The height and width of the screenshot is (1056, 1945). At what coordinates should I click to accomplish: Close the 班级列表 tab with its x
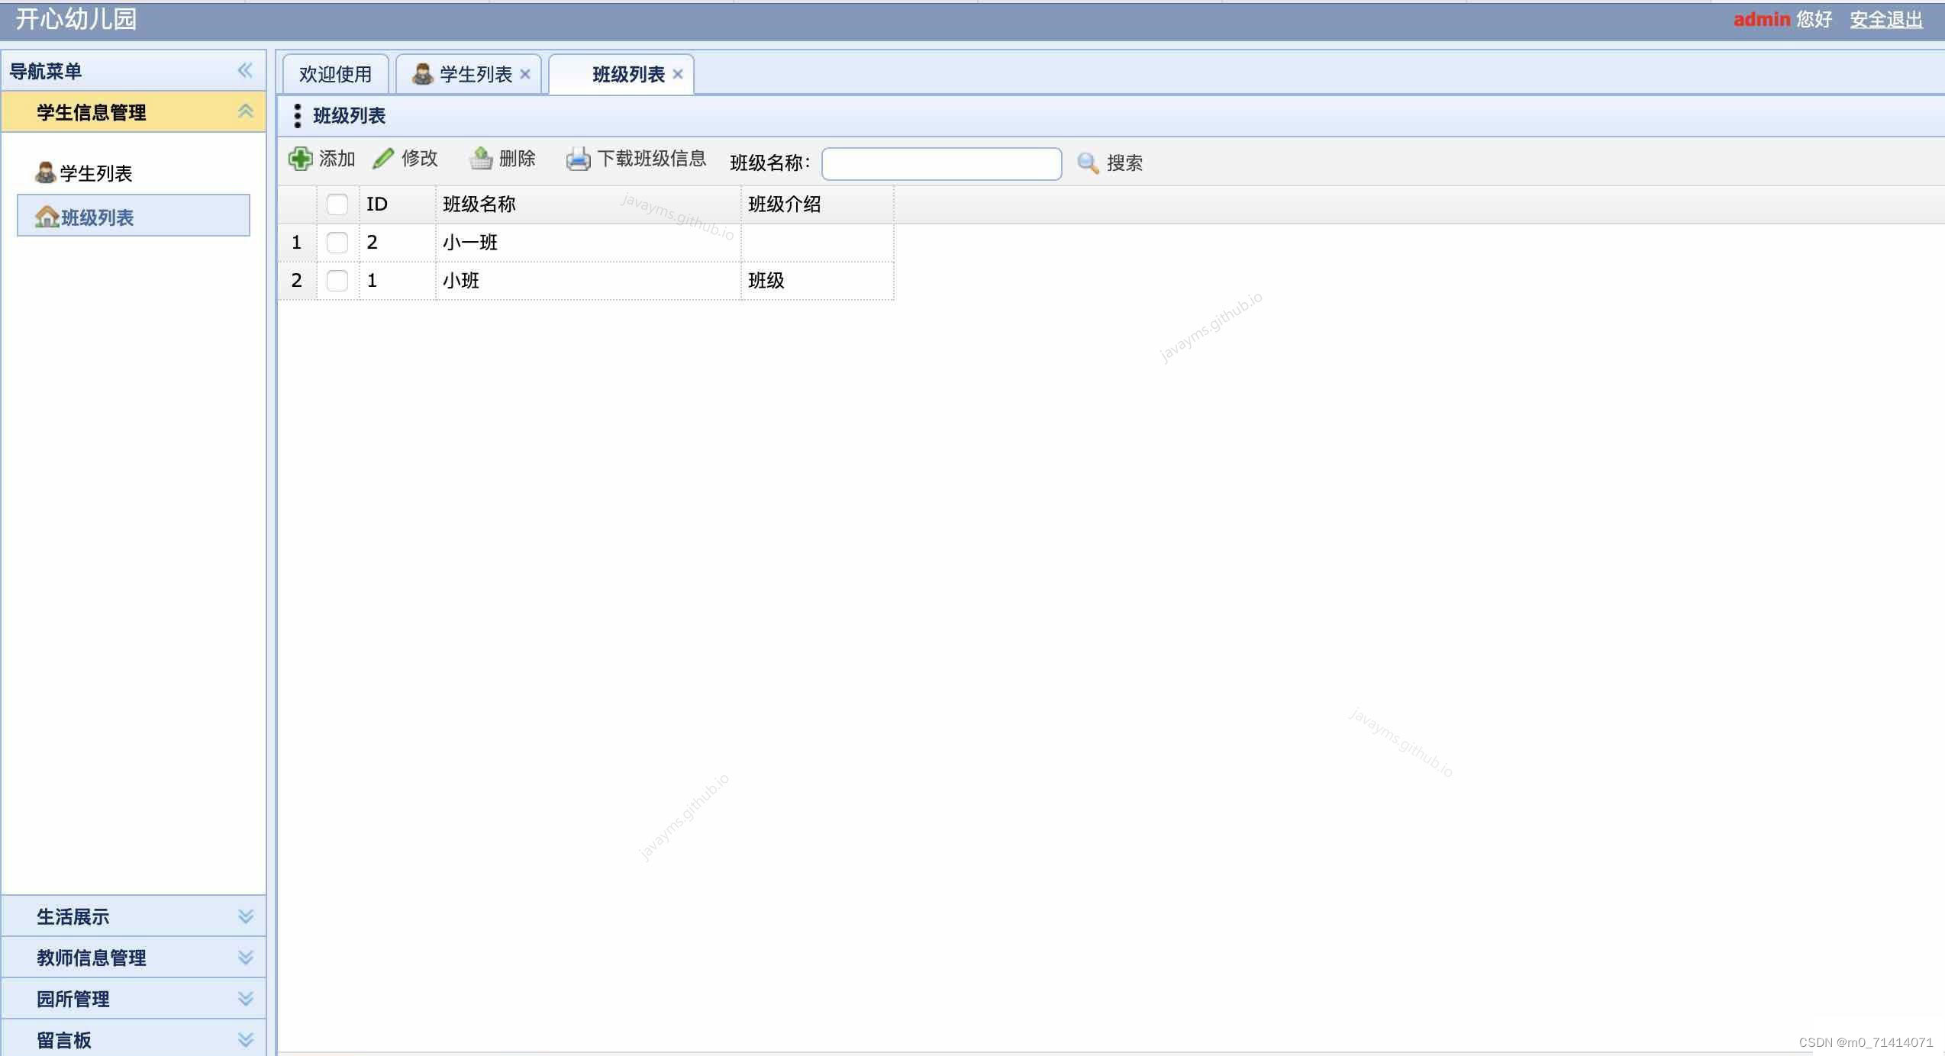point(678,74)
